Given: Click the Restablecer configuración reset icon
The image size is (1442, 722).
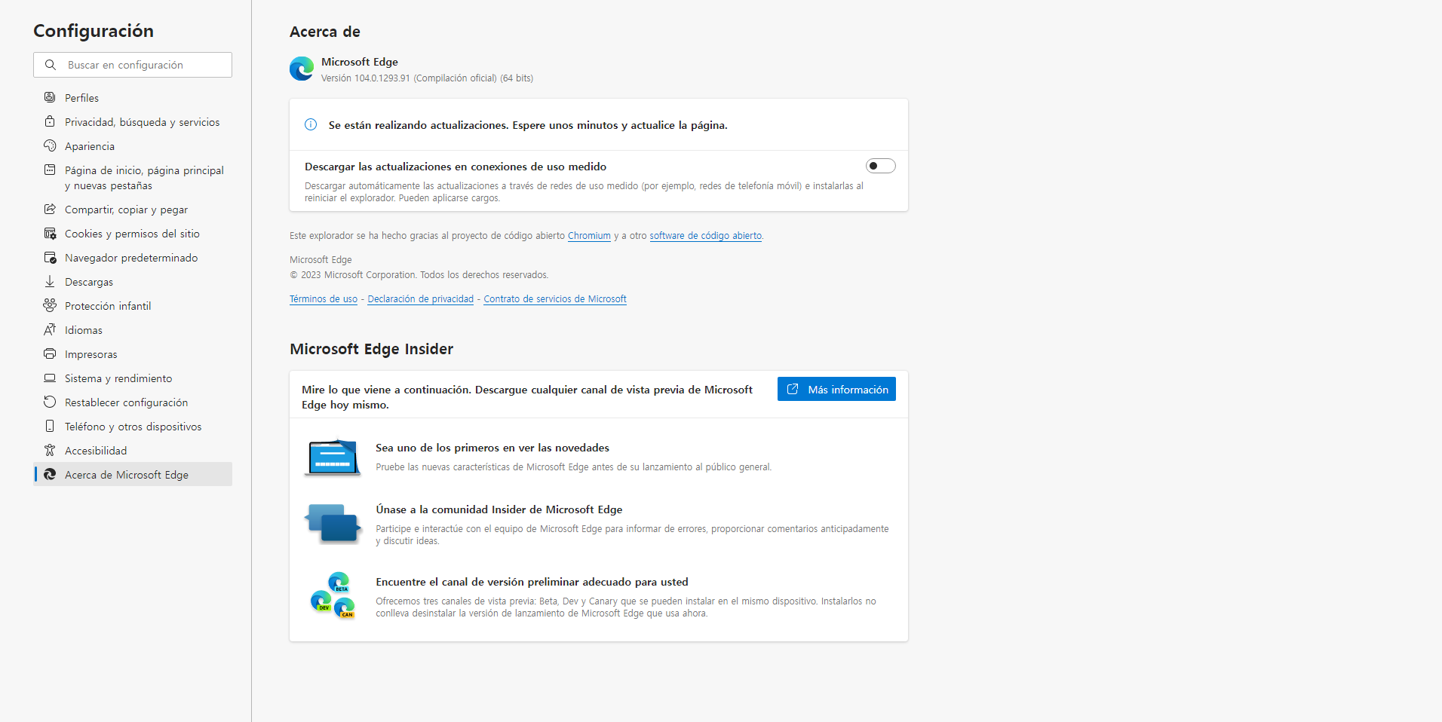Looking at the screenshot, I should pos(50,402).
